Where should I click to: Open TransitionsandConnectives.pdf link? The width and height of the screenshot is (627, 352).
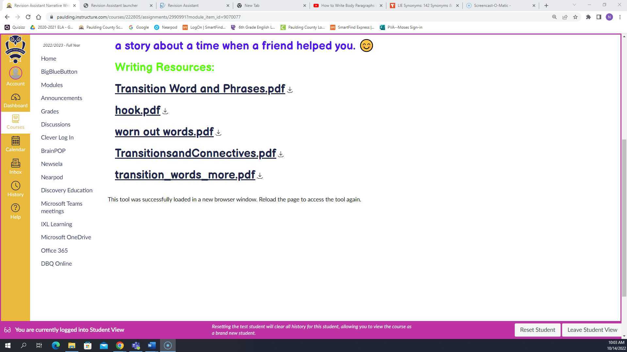(195, 153)
